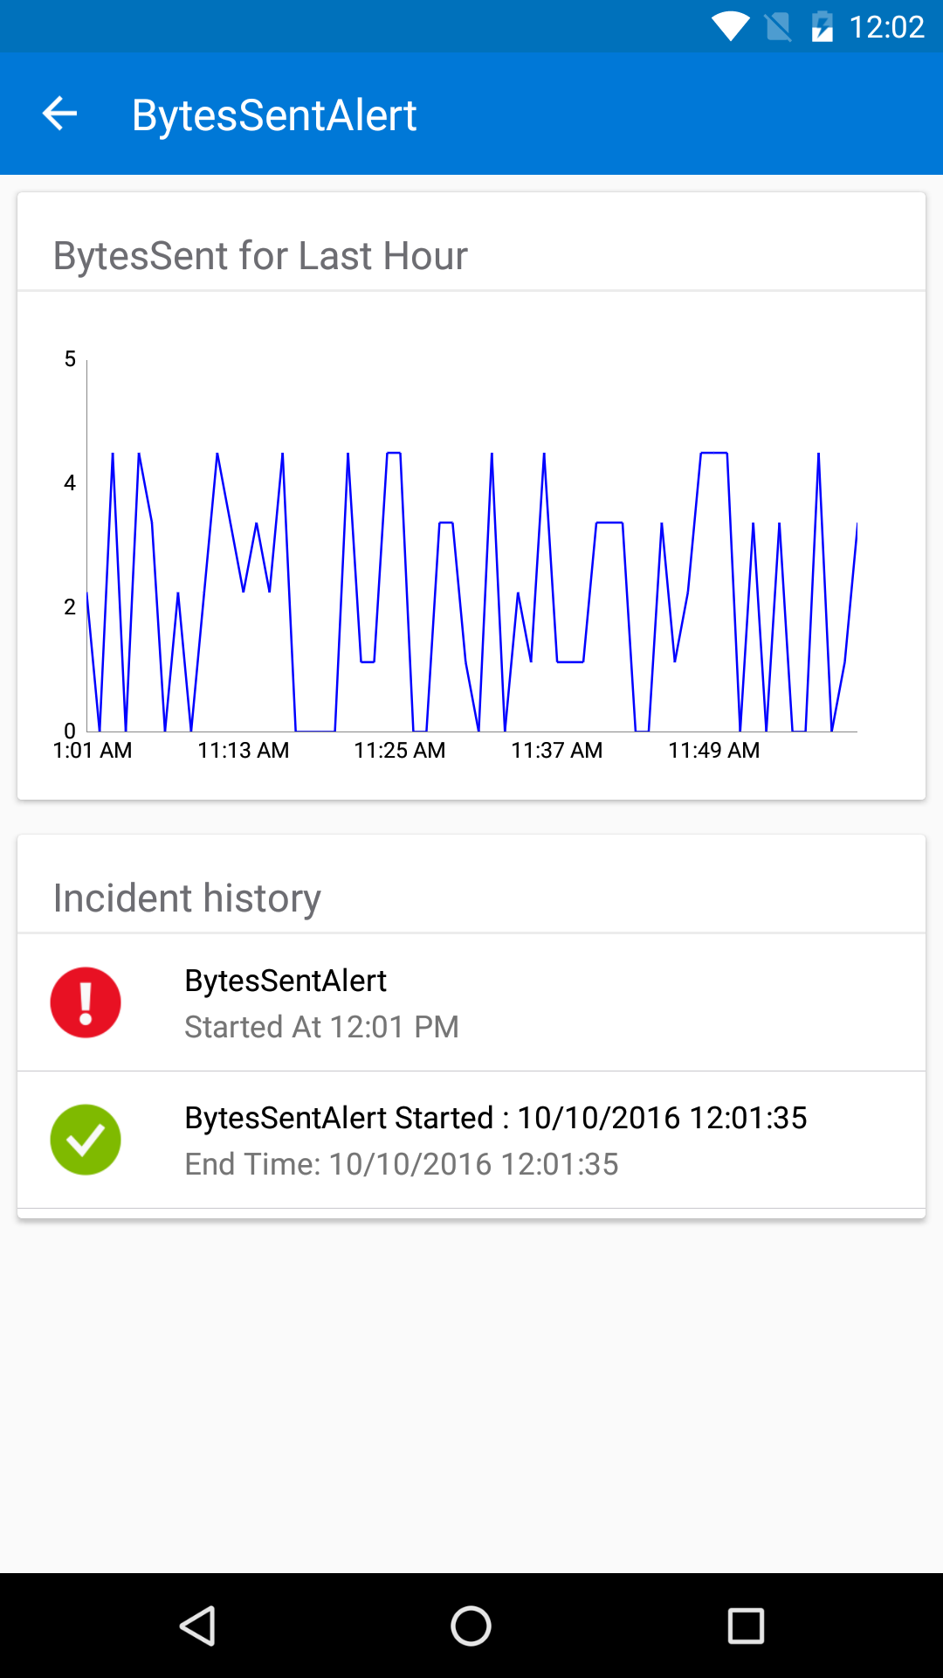Tap the Wi-Fi status icon
943x1678 pixels.
tap(730, 26)
